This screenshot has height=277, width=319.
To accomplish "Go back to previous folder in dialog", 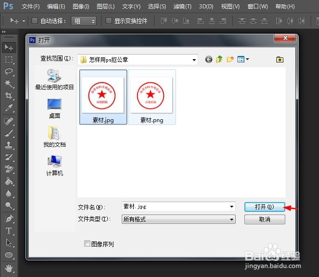I will pyautogui.click(x=209, y=60).
